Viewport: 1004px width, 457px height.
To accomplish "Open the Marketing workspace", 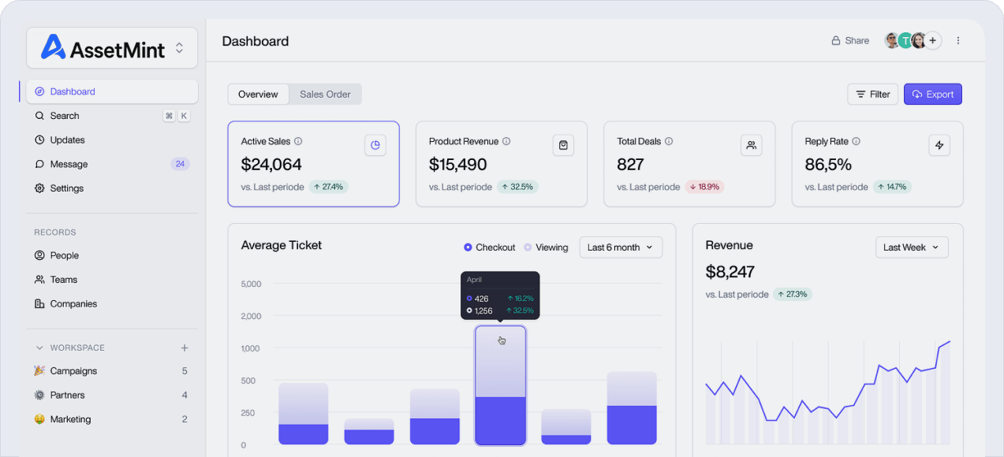I will coord(112,419).
